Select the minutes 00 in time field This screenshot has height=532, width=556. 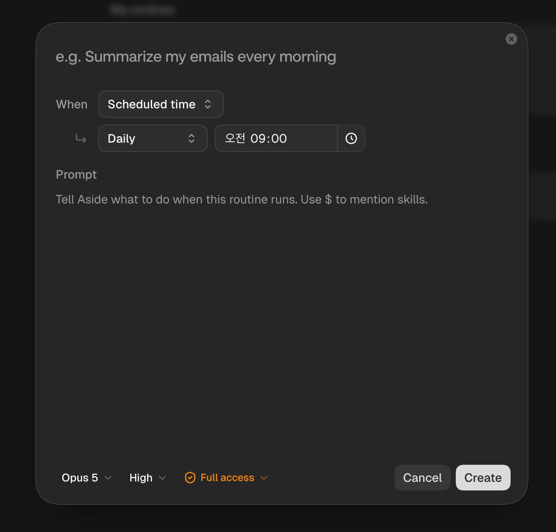279,138
